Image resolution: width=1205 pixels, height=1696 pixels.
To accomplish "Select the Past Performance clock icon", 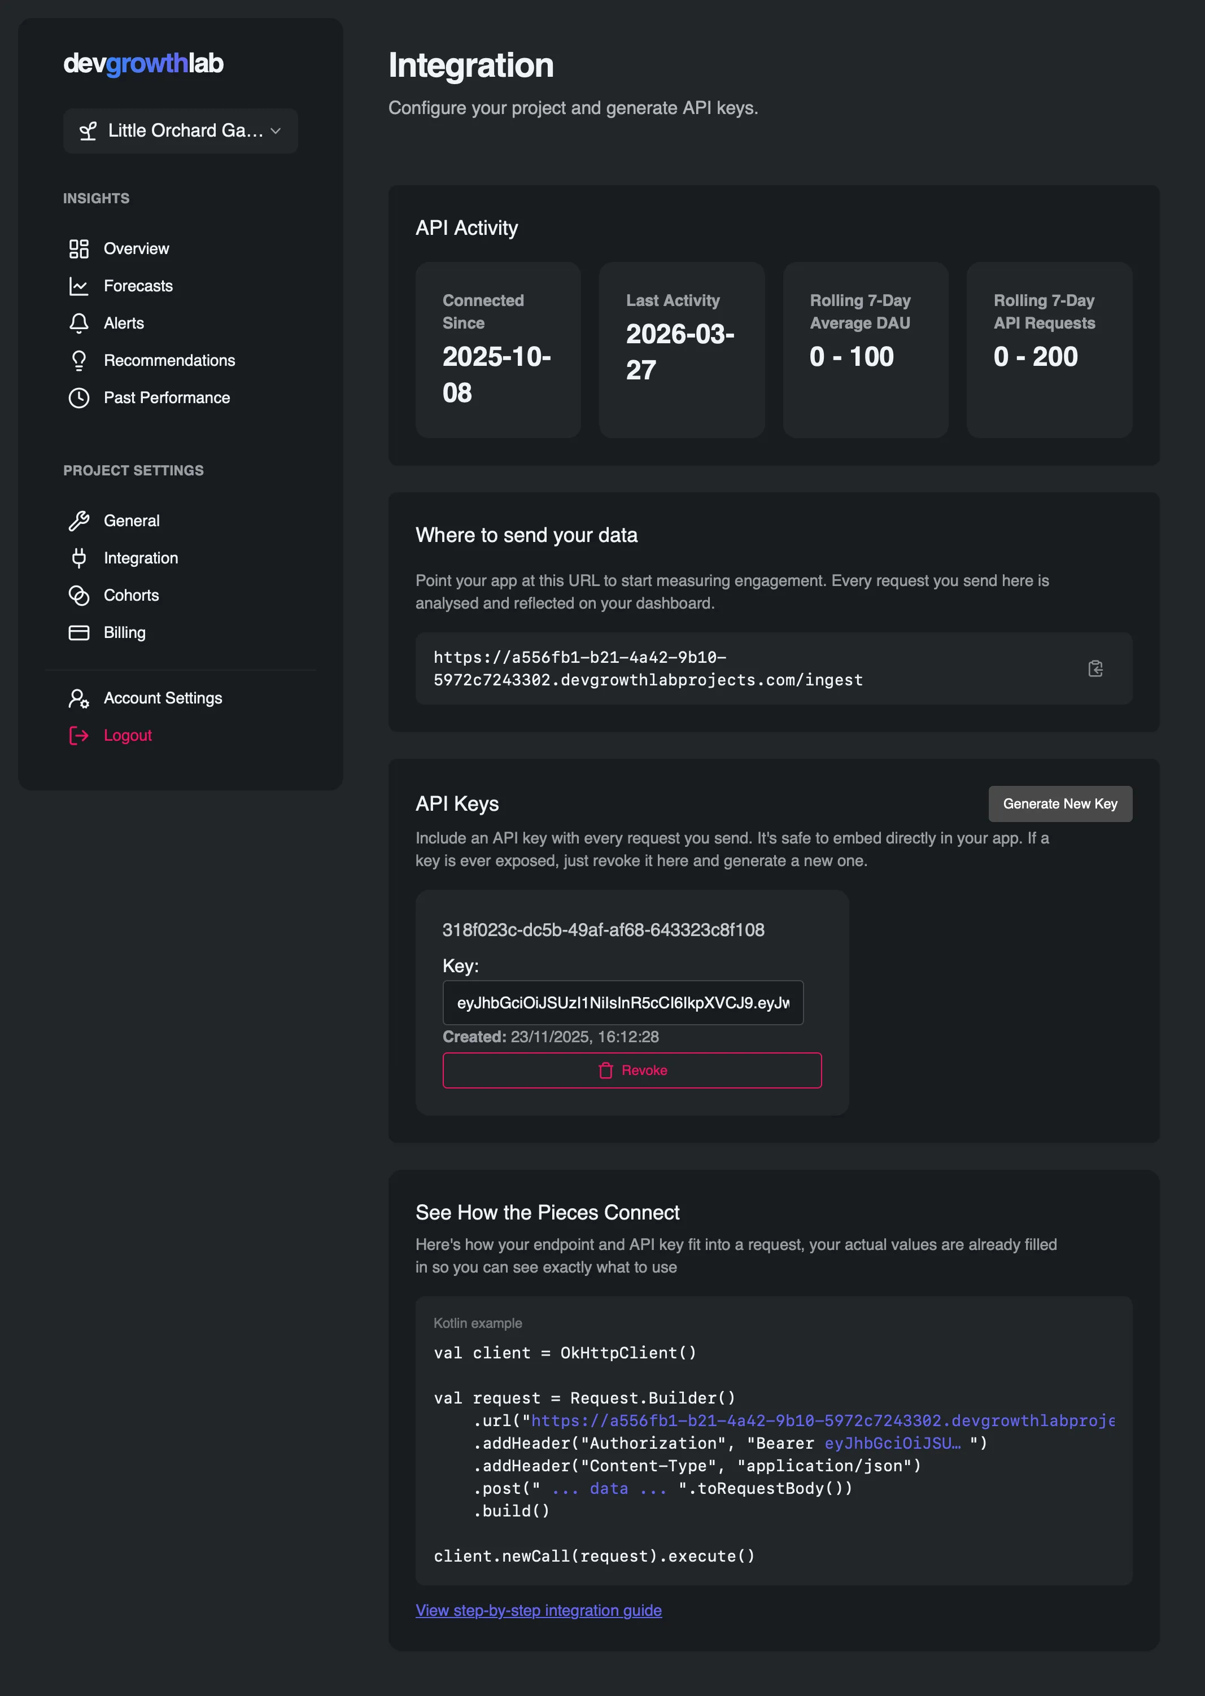I will click(x=80, y=397).
